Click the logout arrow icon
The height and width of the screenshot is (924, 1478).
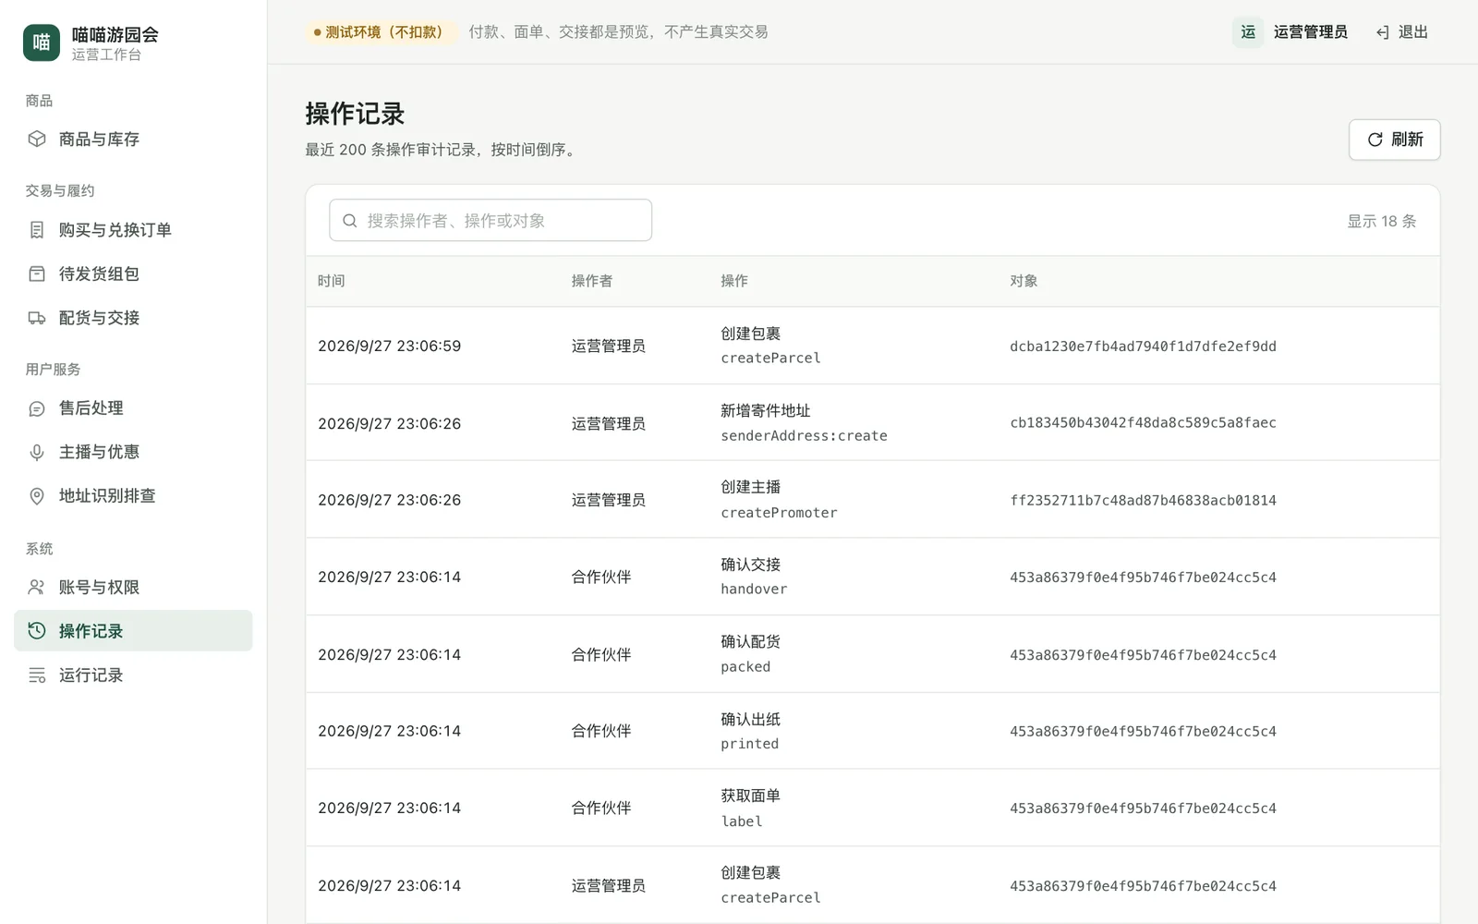click(1383, 32)
